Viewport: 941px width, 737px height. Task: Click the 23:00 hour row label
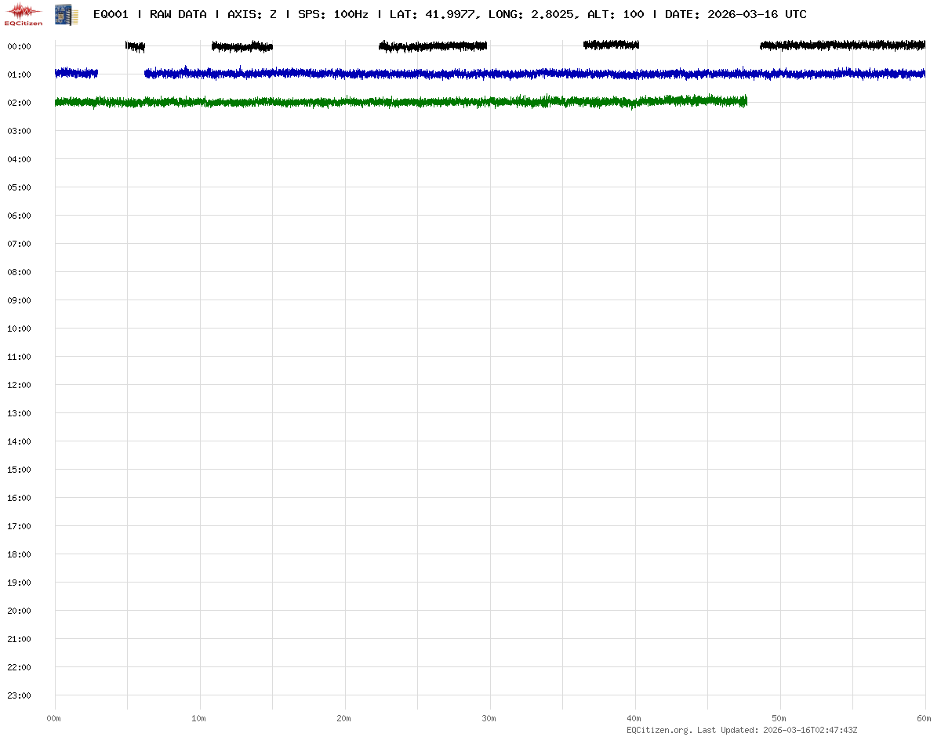click(19, 695)
